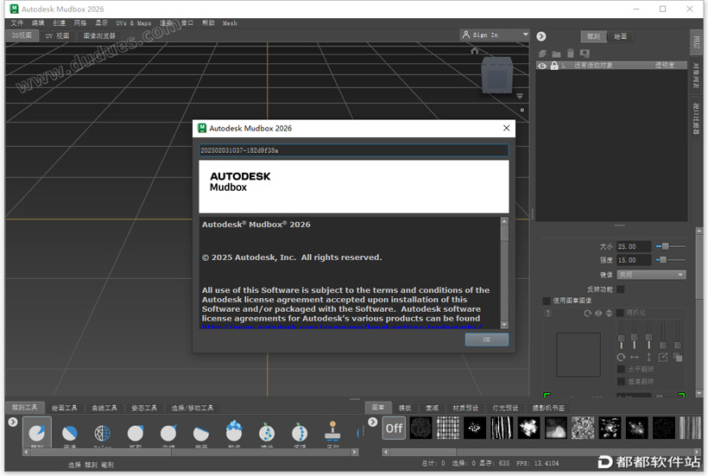The height and width of the screenshot is (476, 708).
Task: Toggle the eye visibility icon in layer header
Action: (x=542, y=66)
